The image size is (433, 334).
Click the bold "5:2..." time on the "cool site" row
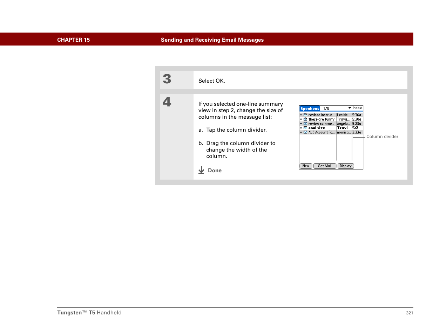pos(357,128)
